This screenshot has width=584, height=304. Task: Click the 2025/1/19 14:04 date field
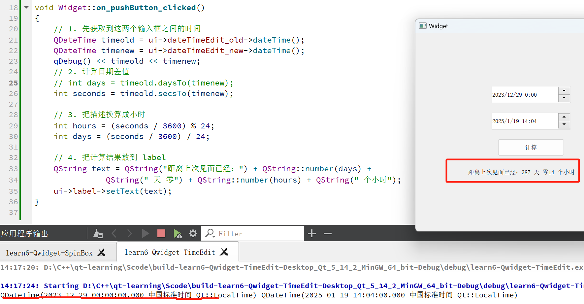525,121
